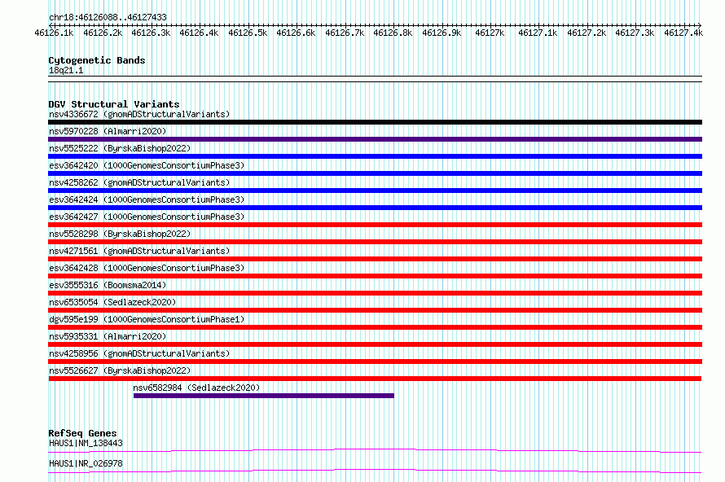Click the red nsv5528298 variant bar

tap(375, 242)
